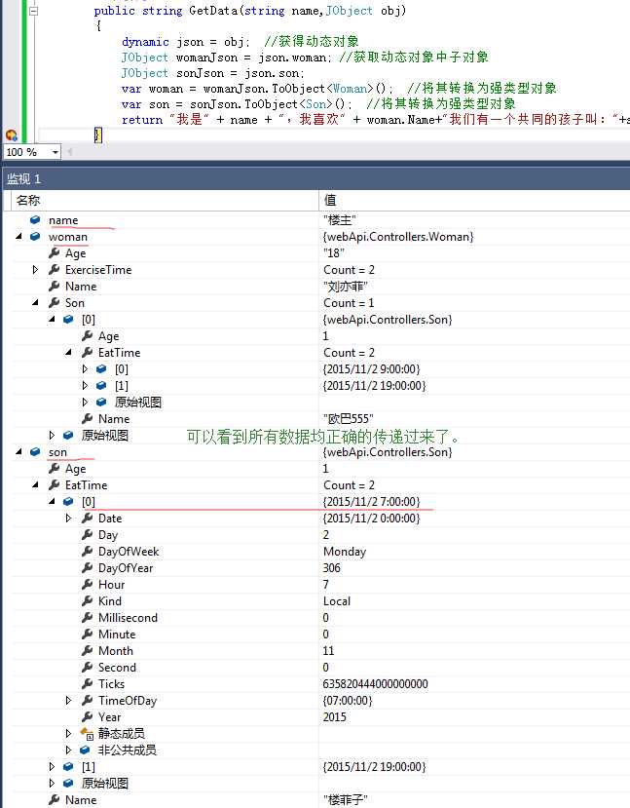
Task: Click the breakpoint icon in the editor margin
Action: (11, 135)
